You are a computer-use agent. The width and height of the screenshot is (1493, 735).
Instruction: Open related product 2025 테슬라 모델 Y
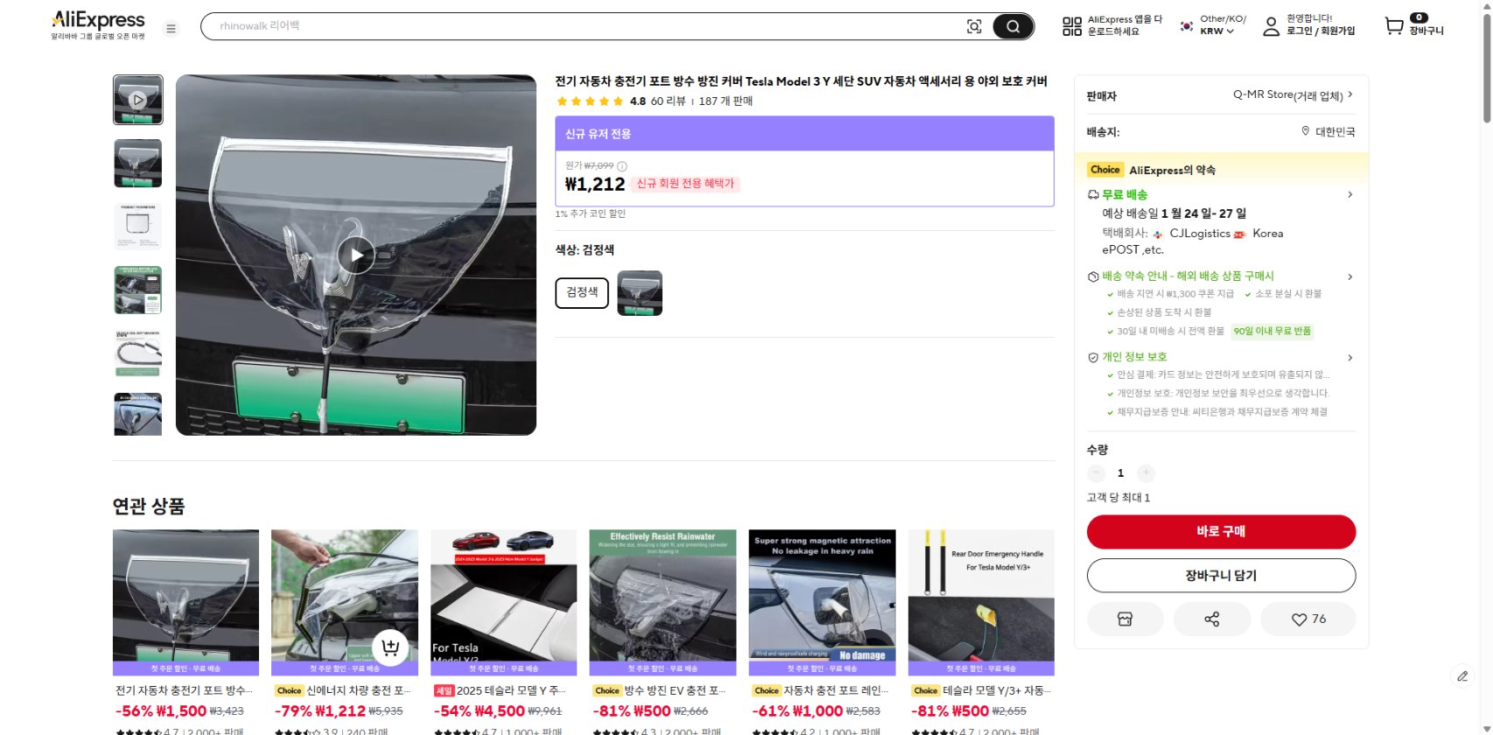point(503,602)
